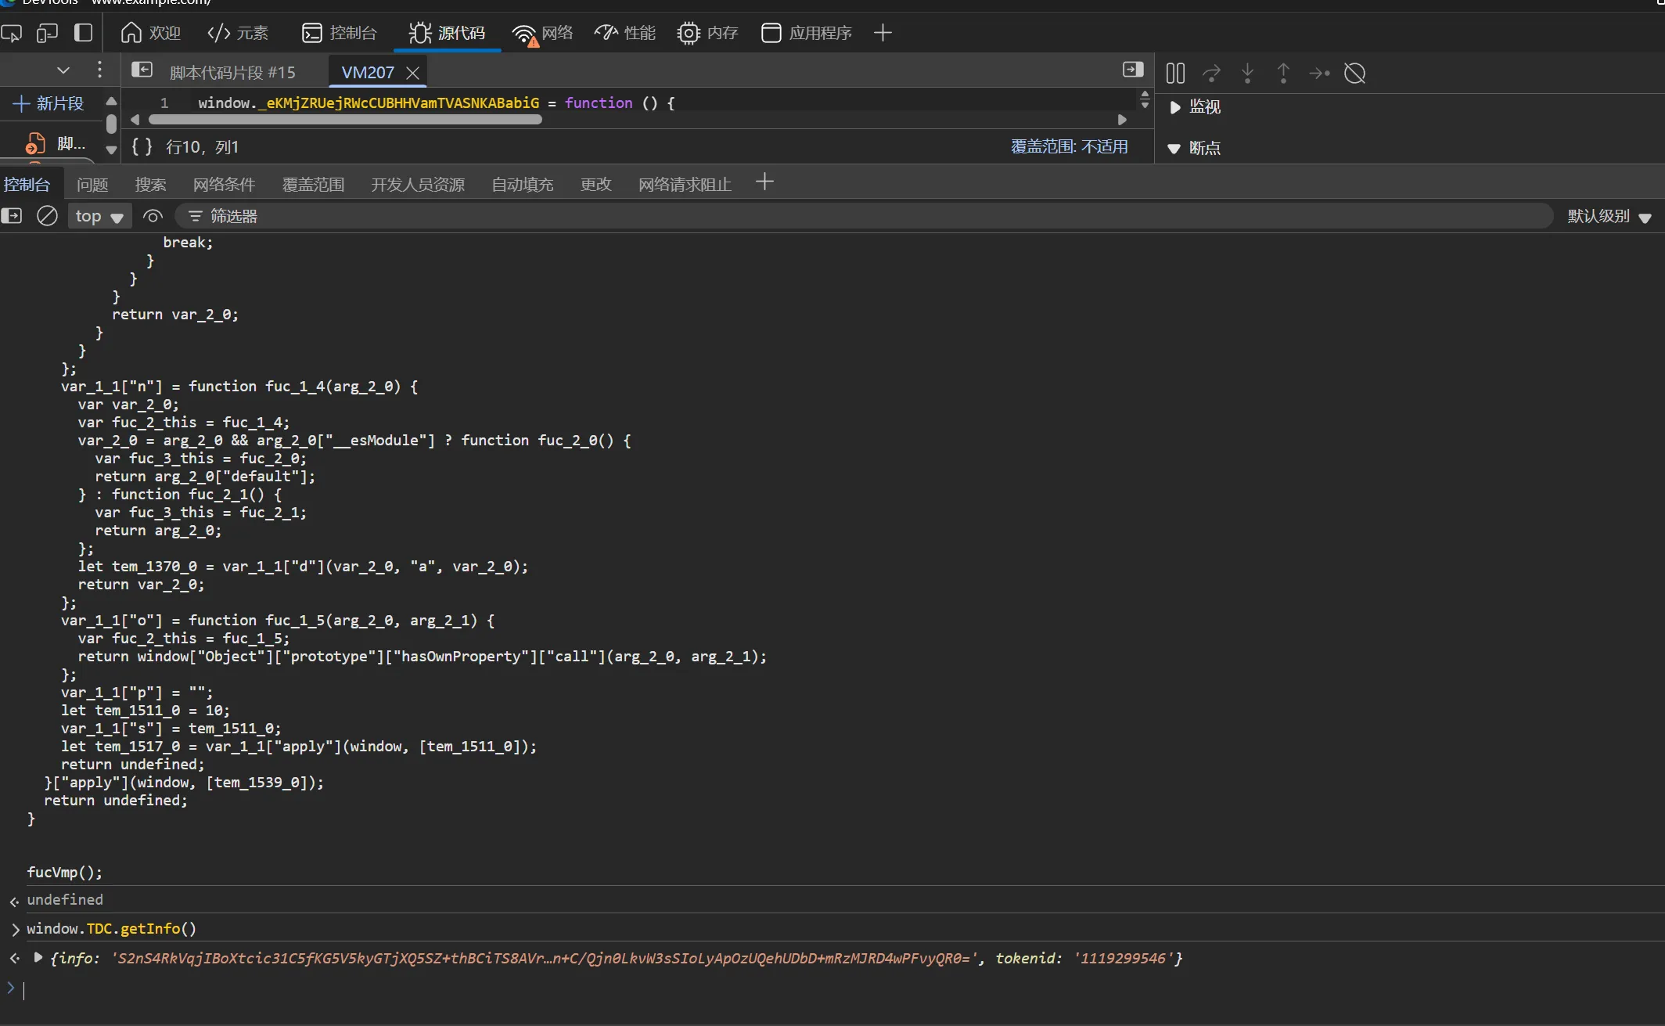Toggle the console sidebar icon
The height and width of the screenshot is (1026, 1665).
(12, 215)
